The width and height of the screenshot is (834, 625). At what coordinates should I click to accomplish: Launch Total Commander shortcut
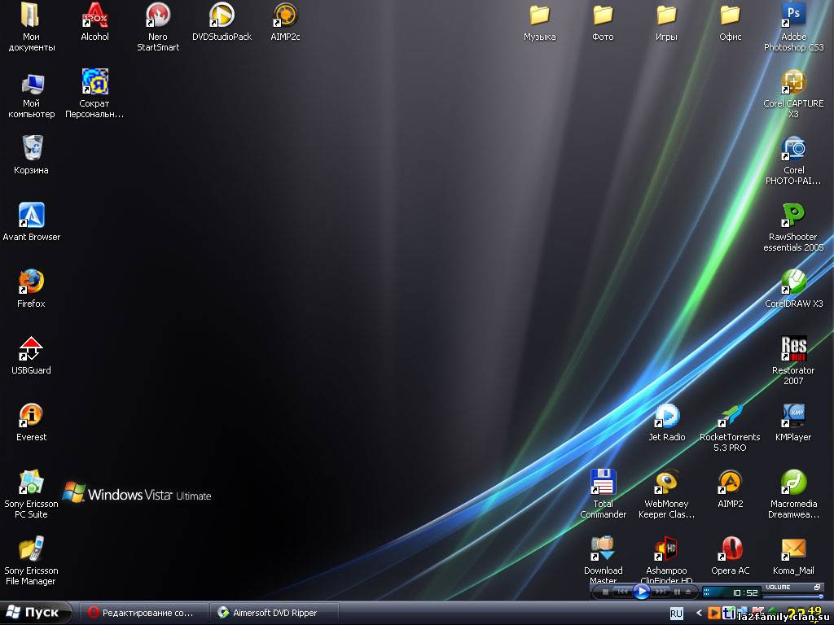[x=603, y=483]
